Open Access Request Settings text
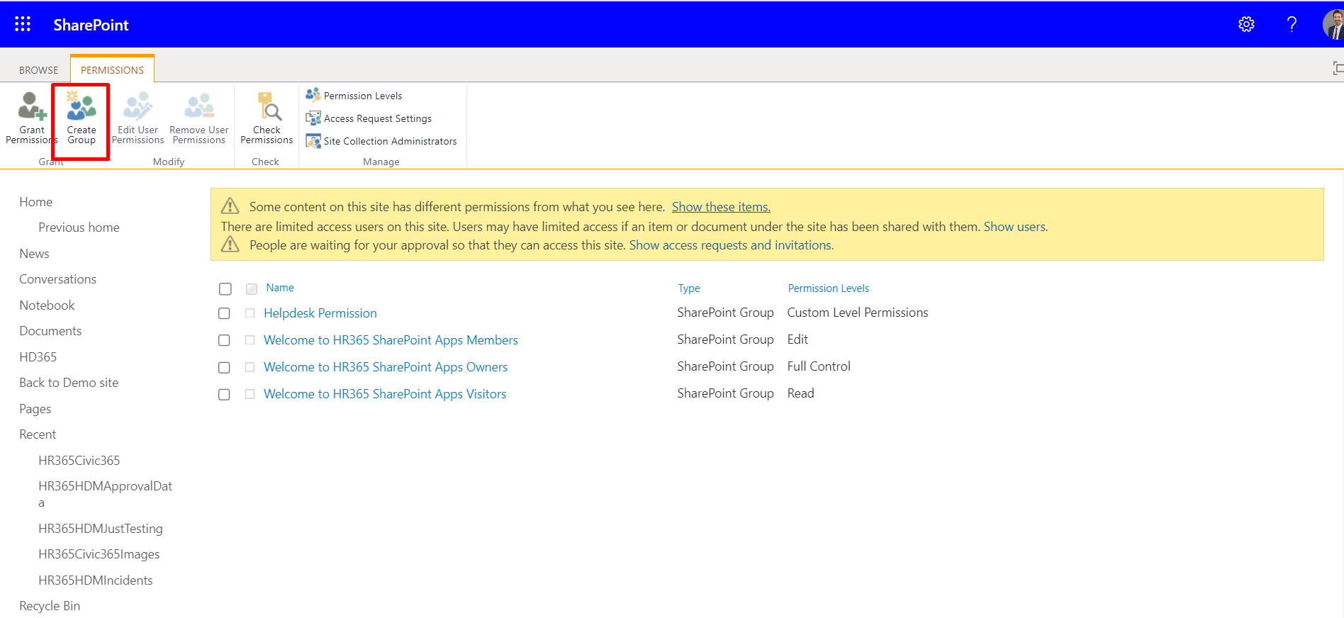Image resolution: width=1344 pixels, height=618 pixels. [378, 118]
